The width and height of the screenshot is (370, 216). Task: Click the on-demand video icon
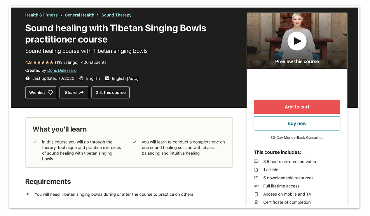coord(256,162)
